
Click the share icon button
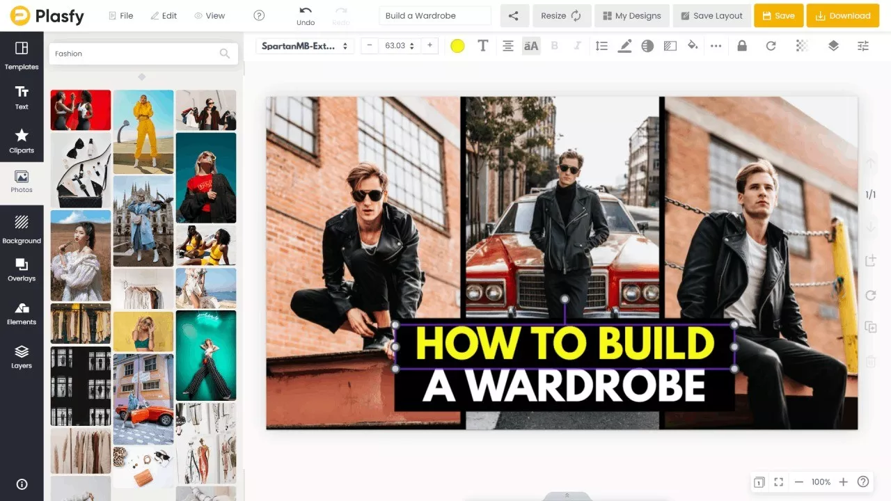pos(513,16)
